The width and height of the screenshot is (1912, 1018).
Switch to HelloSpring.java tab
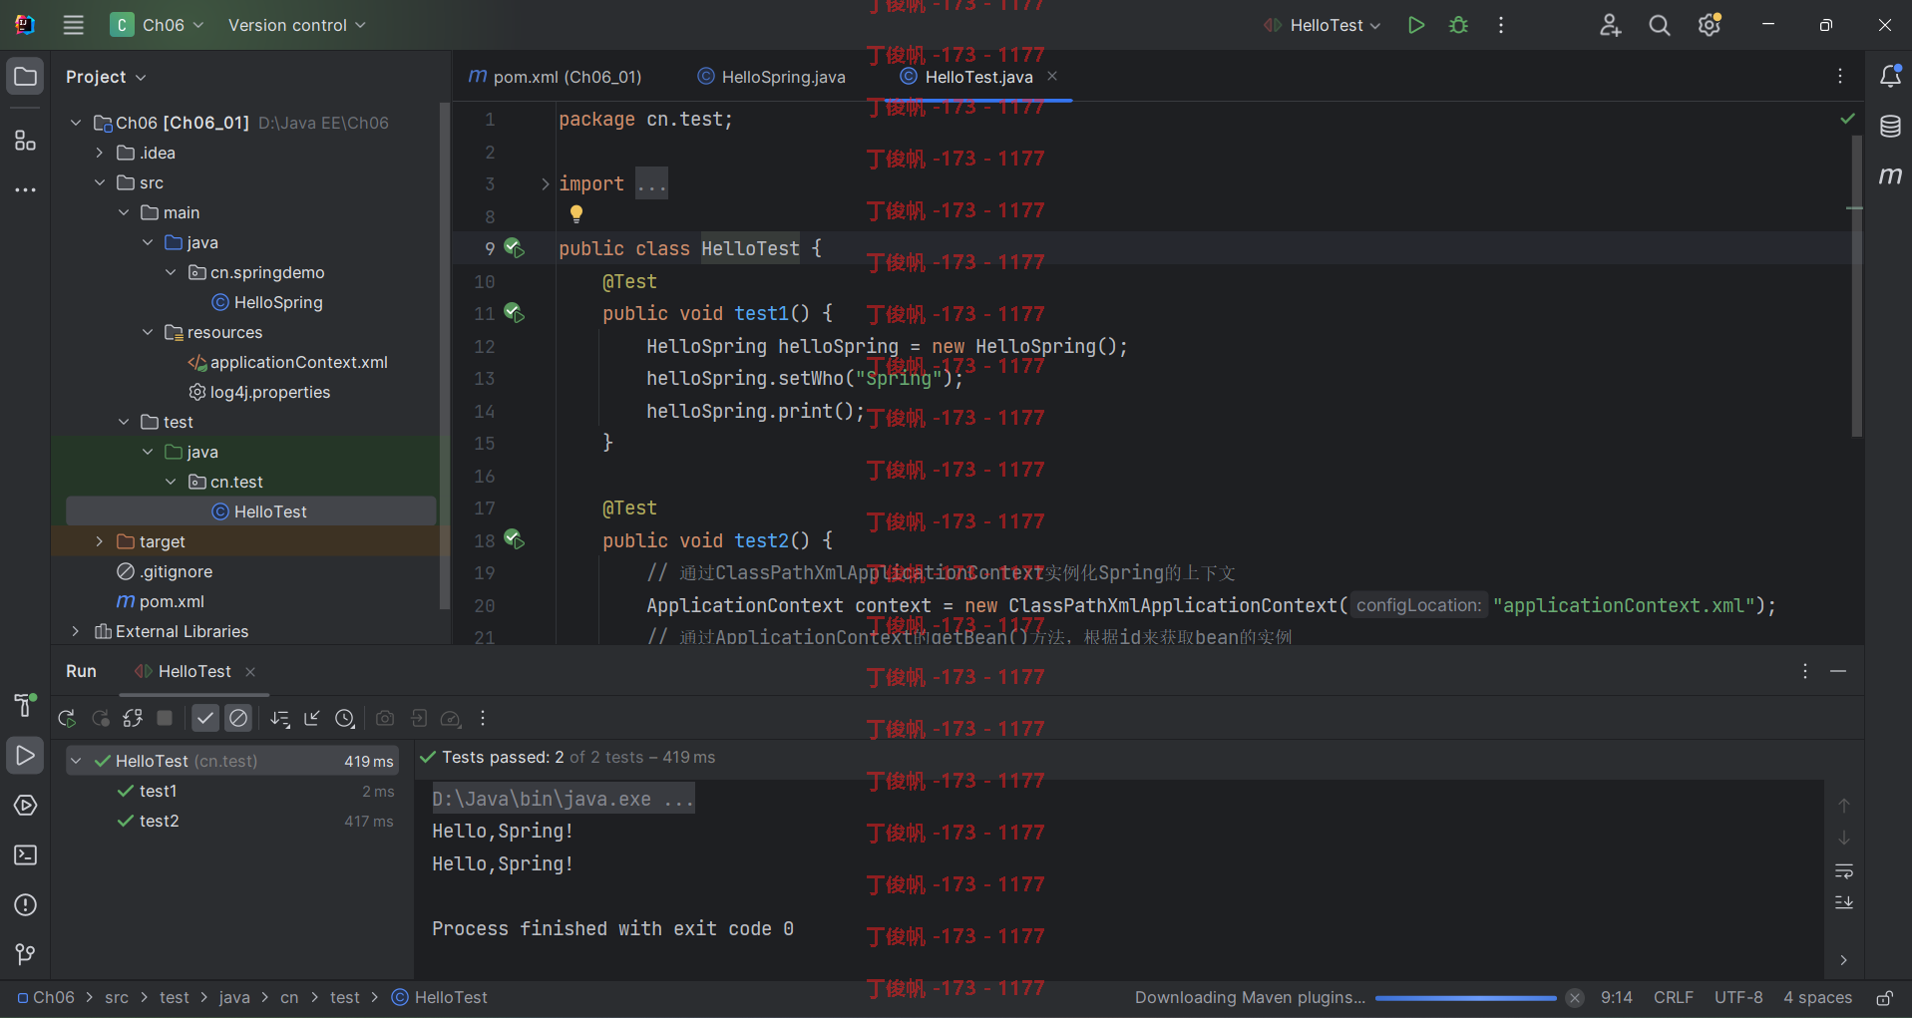[771, 77]
